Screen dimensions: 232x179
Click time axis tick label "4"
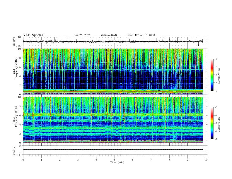(x=96, y=160)
